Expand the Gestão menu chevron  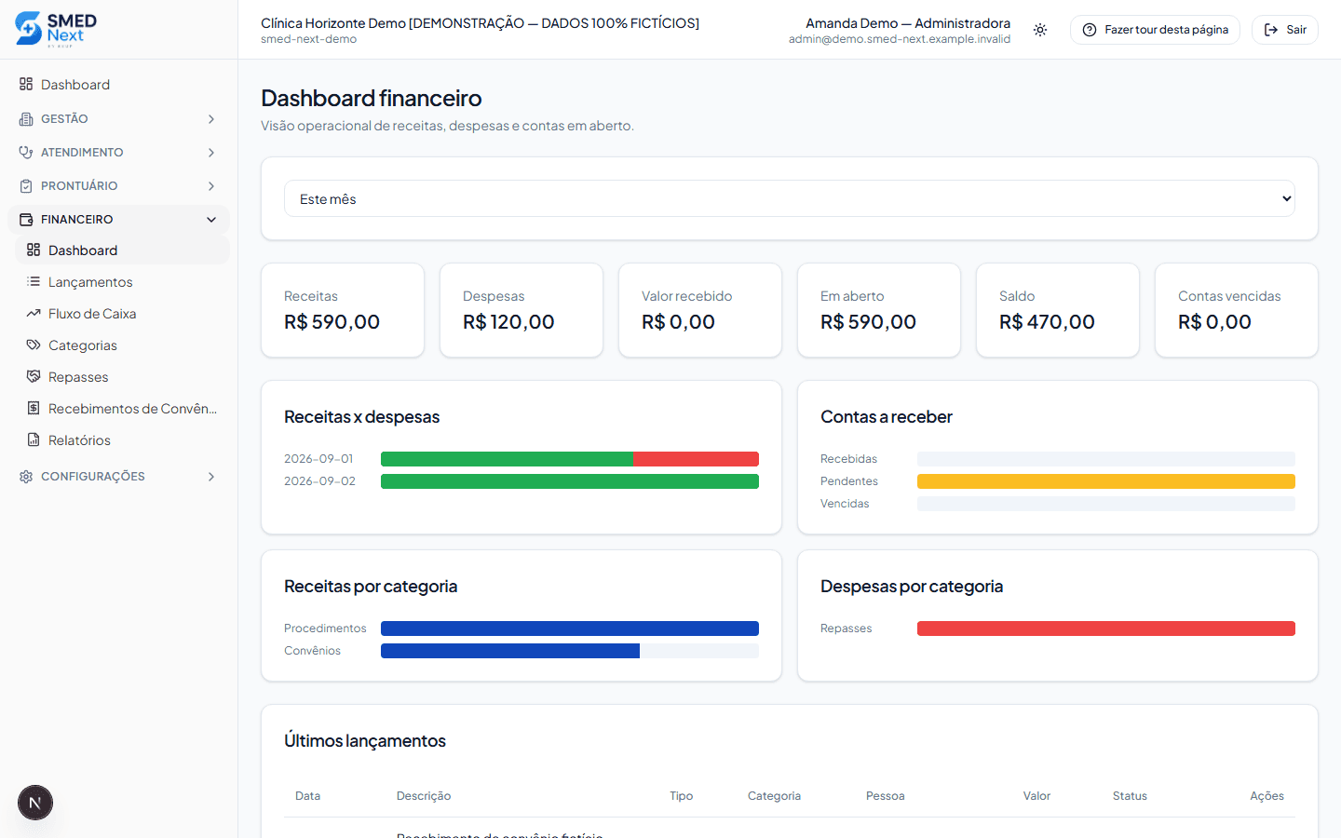(211, 119)
